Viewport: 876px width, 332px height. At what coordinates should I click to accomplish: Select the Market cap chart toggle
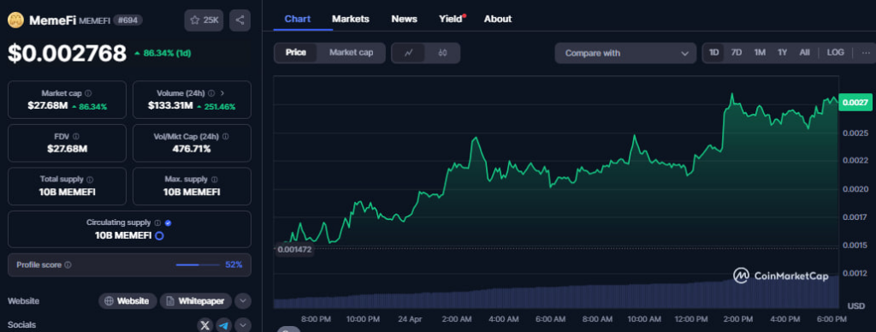(x=351, y=53)
